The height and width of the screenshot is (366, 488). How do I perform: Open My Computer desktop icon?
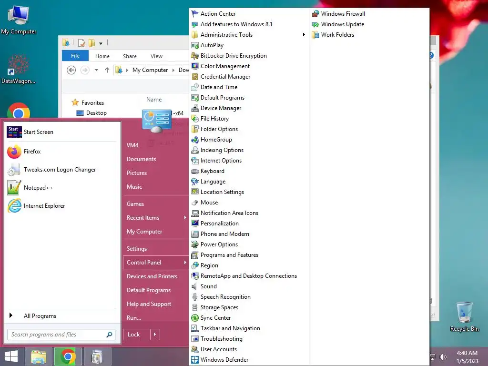pos(19,20)
